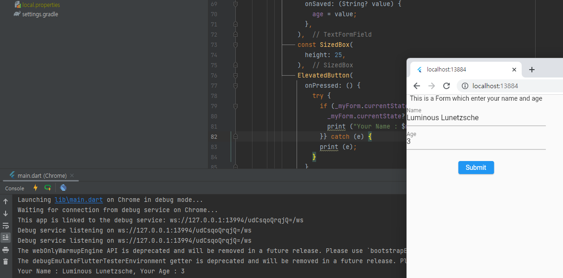The width and height of the screenshot is (563, 278).
Task: Collapse code fold at line 69
Action: (235, 4)
